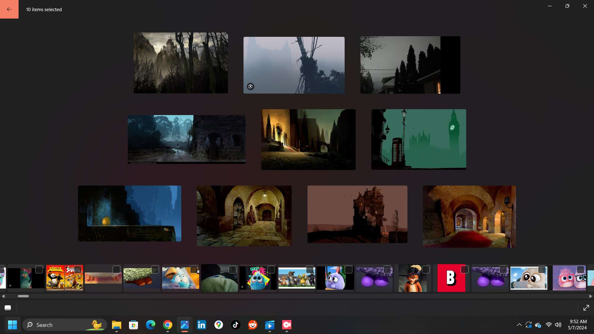This screenshot has width=594, height=334.
Task: Open the stone tunnel with hanging lamp image
Action: (x=244, y=216)
